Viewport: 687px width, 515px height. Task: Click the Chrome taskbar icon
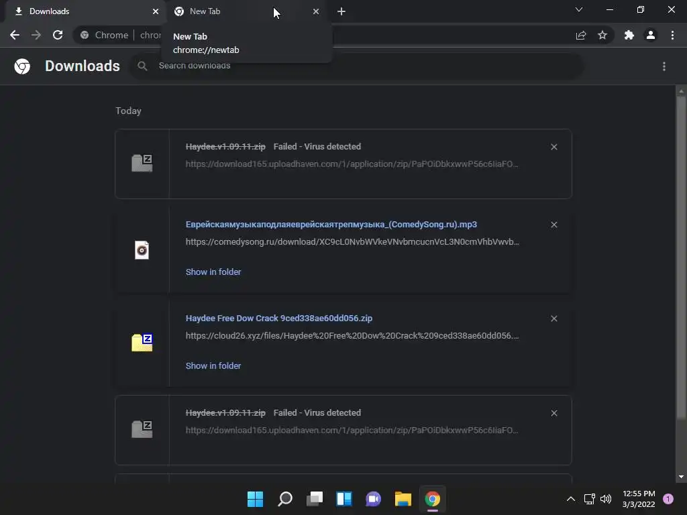click(433, 499)
